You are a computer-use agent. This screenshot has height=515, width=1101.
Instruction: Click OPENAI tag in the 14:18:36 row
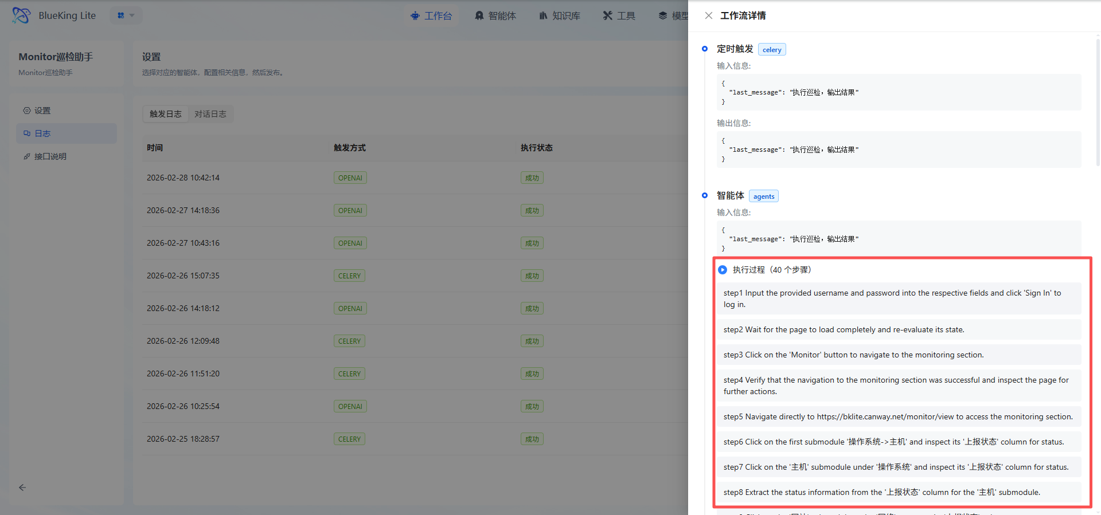pyautogui.click(x=350, y=211)
